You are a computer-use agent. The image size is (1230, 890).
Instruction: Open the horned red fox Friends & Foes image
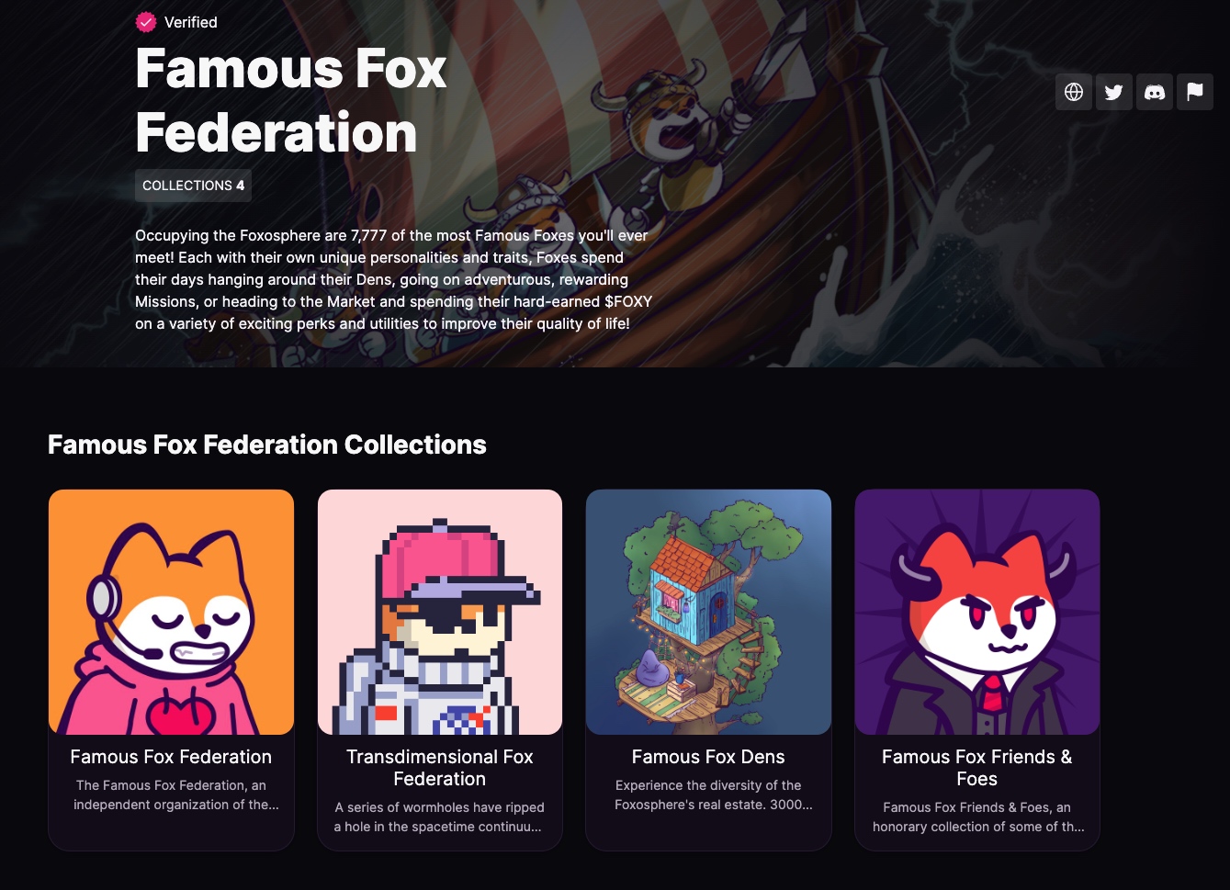pyautogui.click(x=977, y=612)
